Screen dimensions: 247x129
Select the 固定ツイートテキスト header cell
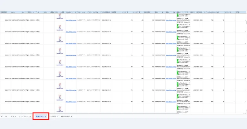183,12
